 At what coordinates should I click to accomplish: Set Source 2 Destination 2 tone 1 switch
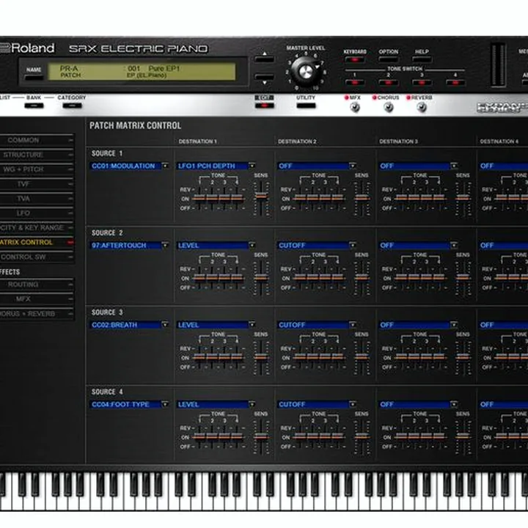point(300,278)
